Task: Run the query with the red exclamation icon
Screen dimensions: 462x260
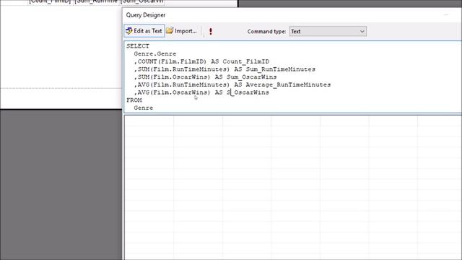Action: [x=211, y=31]
